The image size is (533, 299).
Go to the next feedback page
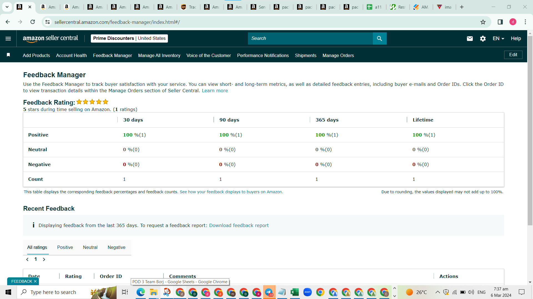click(44, 259)
